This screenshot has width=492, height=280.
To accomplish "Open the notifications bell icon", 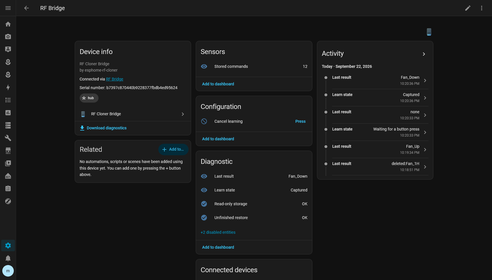I will click(x=8, y=258).
